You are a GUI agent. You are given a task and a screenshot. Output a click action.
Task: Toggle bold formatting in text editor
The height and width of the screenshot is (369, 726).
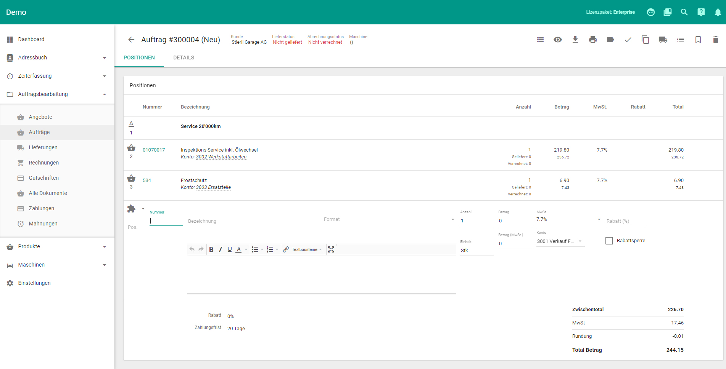point(211,249)
